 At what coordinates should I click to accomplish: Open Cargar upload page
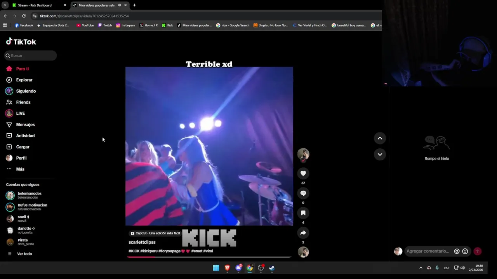(23, 147)
